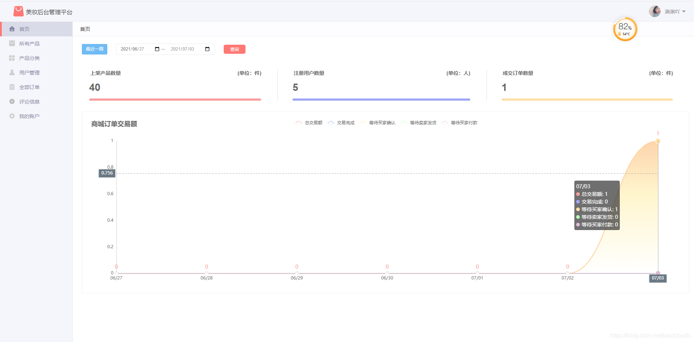Screen dimensions: 694x342
Task: Open the 用户管理 menu item
Action: point(36,73)
